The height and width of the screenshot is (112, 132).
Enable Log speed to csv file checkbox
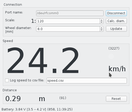pyautogui.click(x=7, y=80)
